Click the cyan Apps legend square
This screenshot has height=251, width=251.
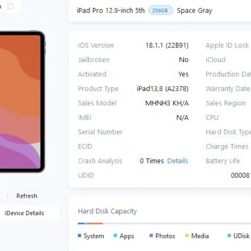[x=115, y=235]
